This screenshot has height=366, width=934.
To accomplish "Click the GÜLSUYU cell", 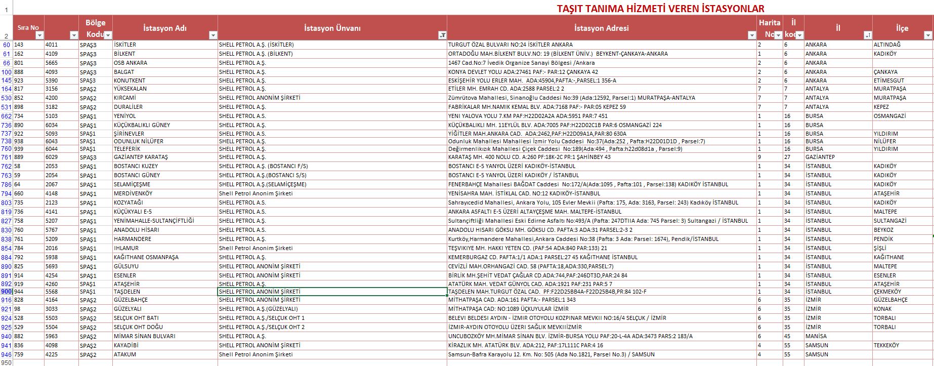I will coord(165,266).
